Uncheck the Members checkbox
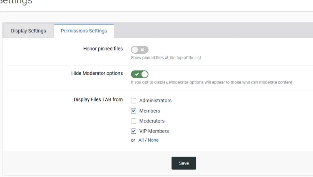 click(x=134, y=111)
